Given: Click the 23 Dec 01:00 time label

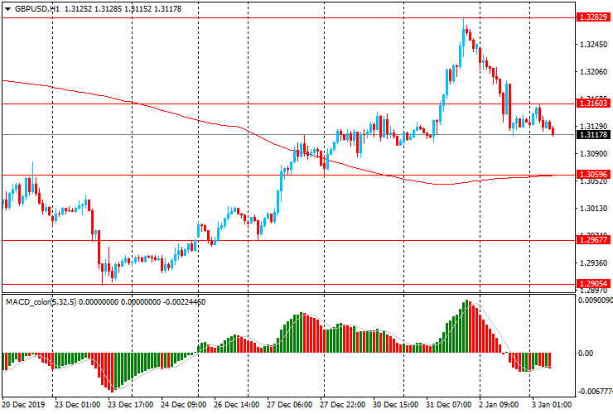Looking at the screenshot, I should click(77, 404).
